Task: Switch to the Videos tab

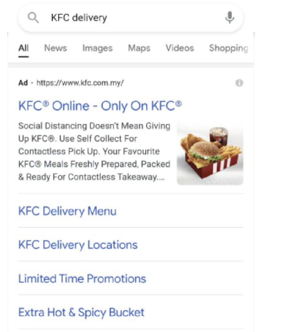Action: click(x=180, y=48)
